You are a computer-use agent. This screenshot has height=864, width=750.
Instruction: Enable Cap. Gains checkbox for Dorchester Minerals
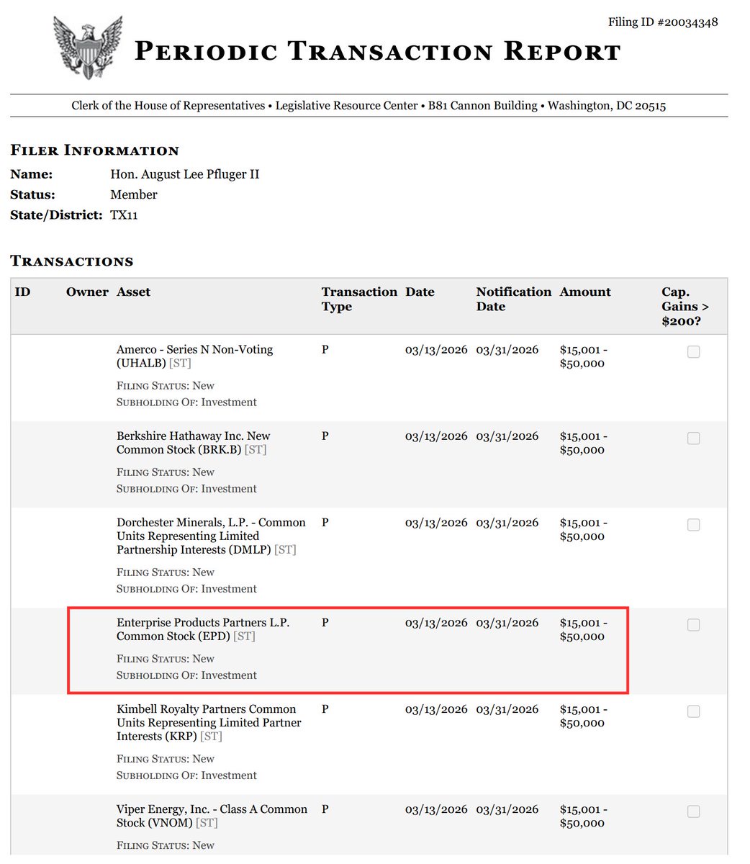(x=693, y=525)
